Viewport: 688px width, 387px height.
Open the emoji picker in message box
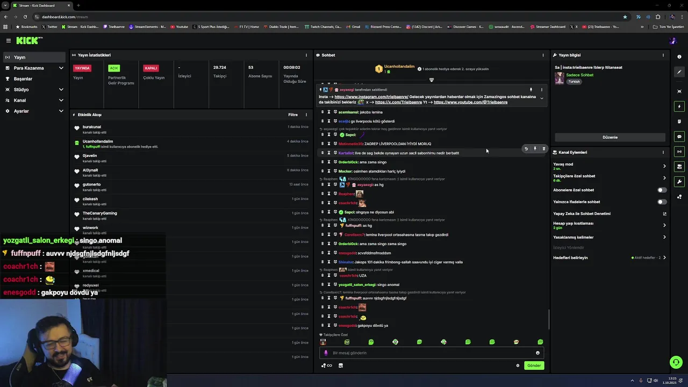537,353
